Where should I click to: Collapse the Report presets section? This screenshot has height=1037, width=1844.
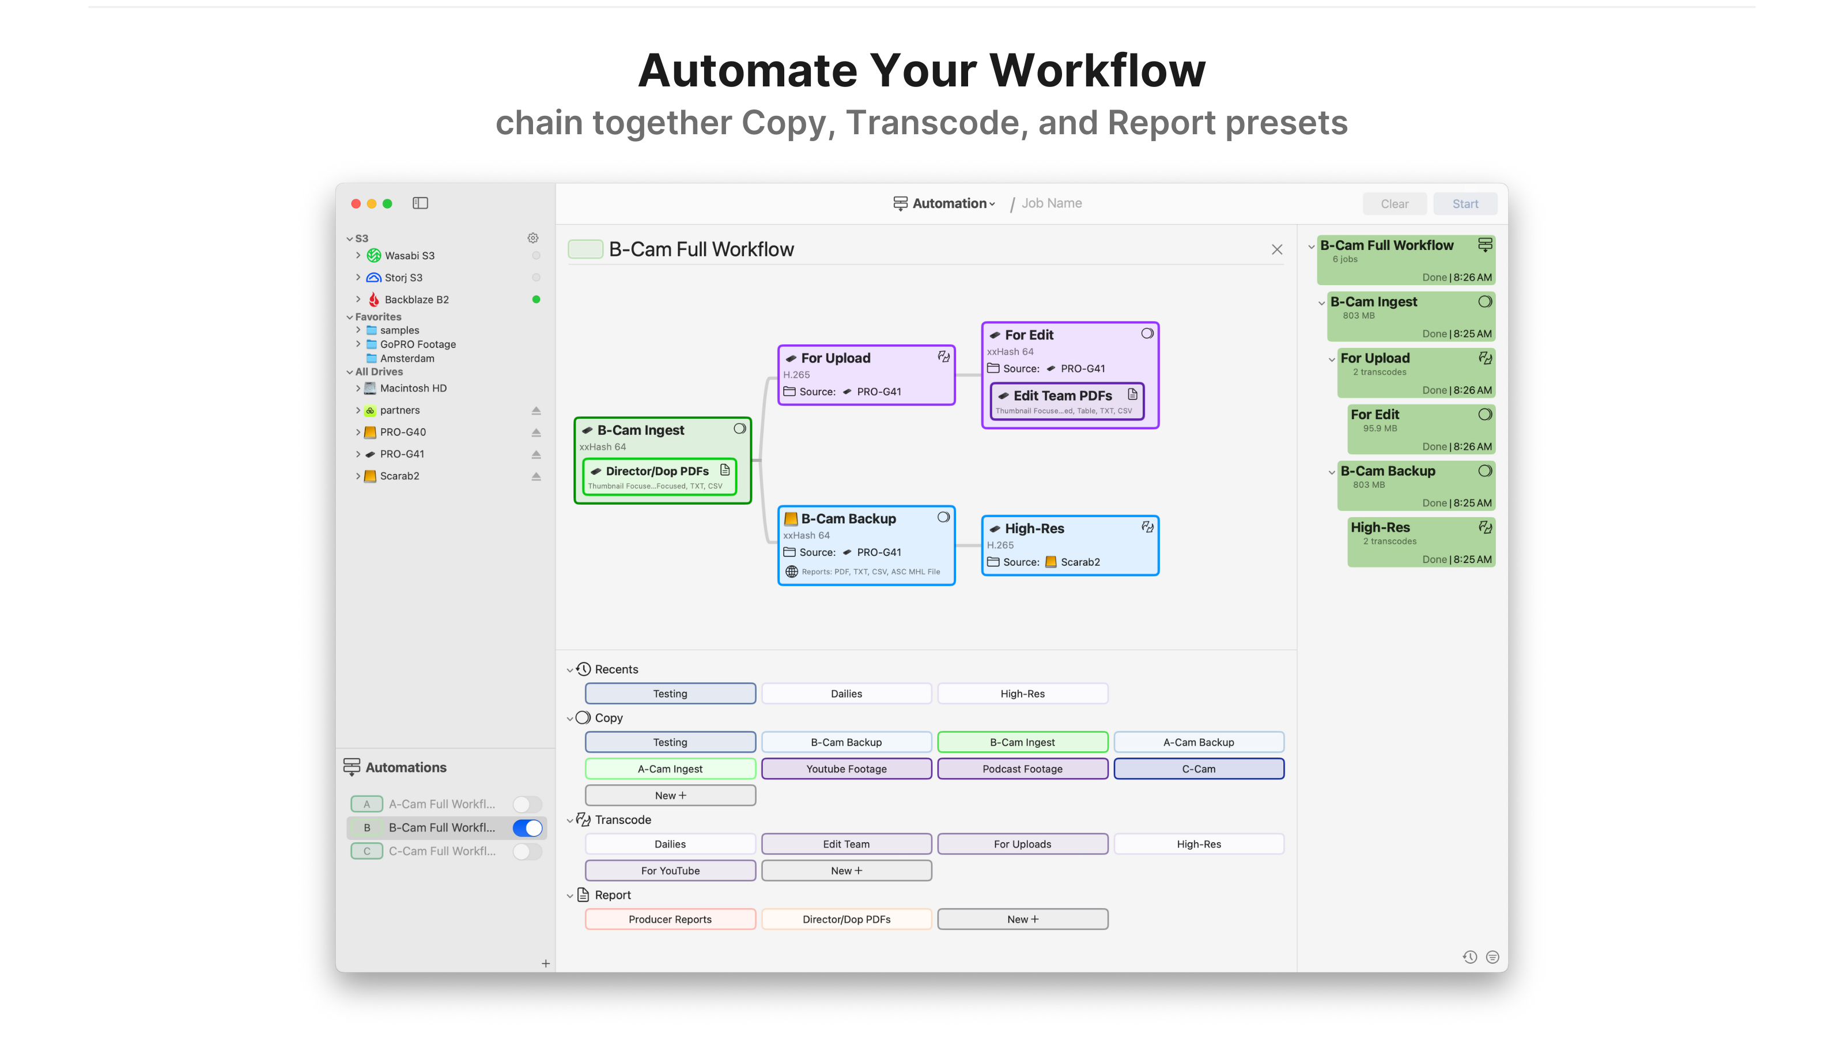570,895
